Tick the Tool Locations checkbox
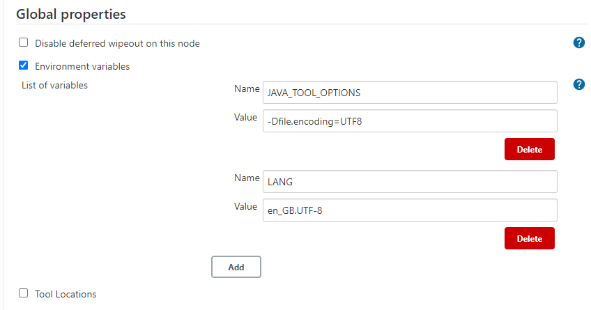This screenshot has width=591, height=310. 24,293
